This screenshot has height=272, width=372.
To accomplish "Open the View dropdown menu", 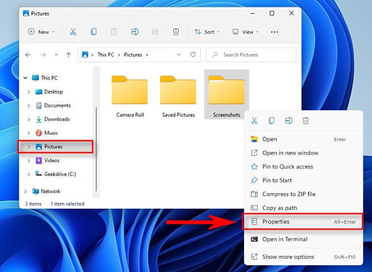I will tap(245, 32).
